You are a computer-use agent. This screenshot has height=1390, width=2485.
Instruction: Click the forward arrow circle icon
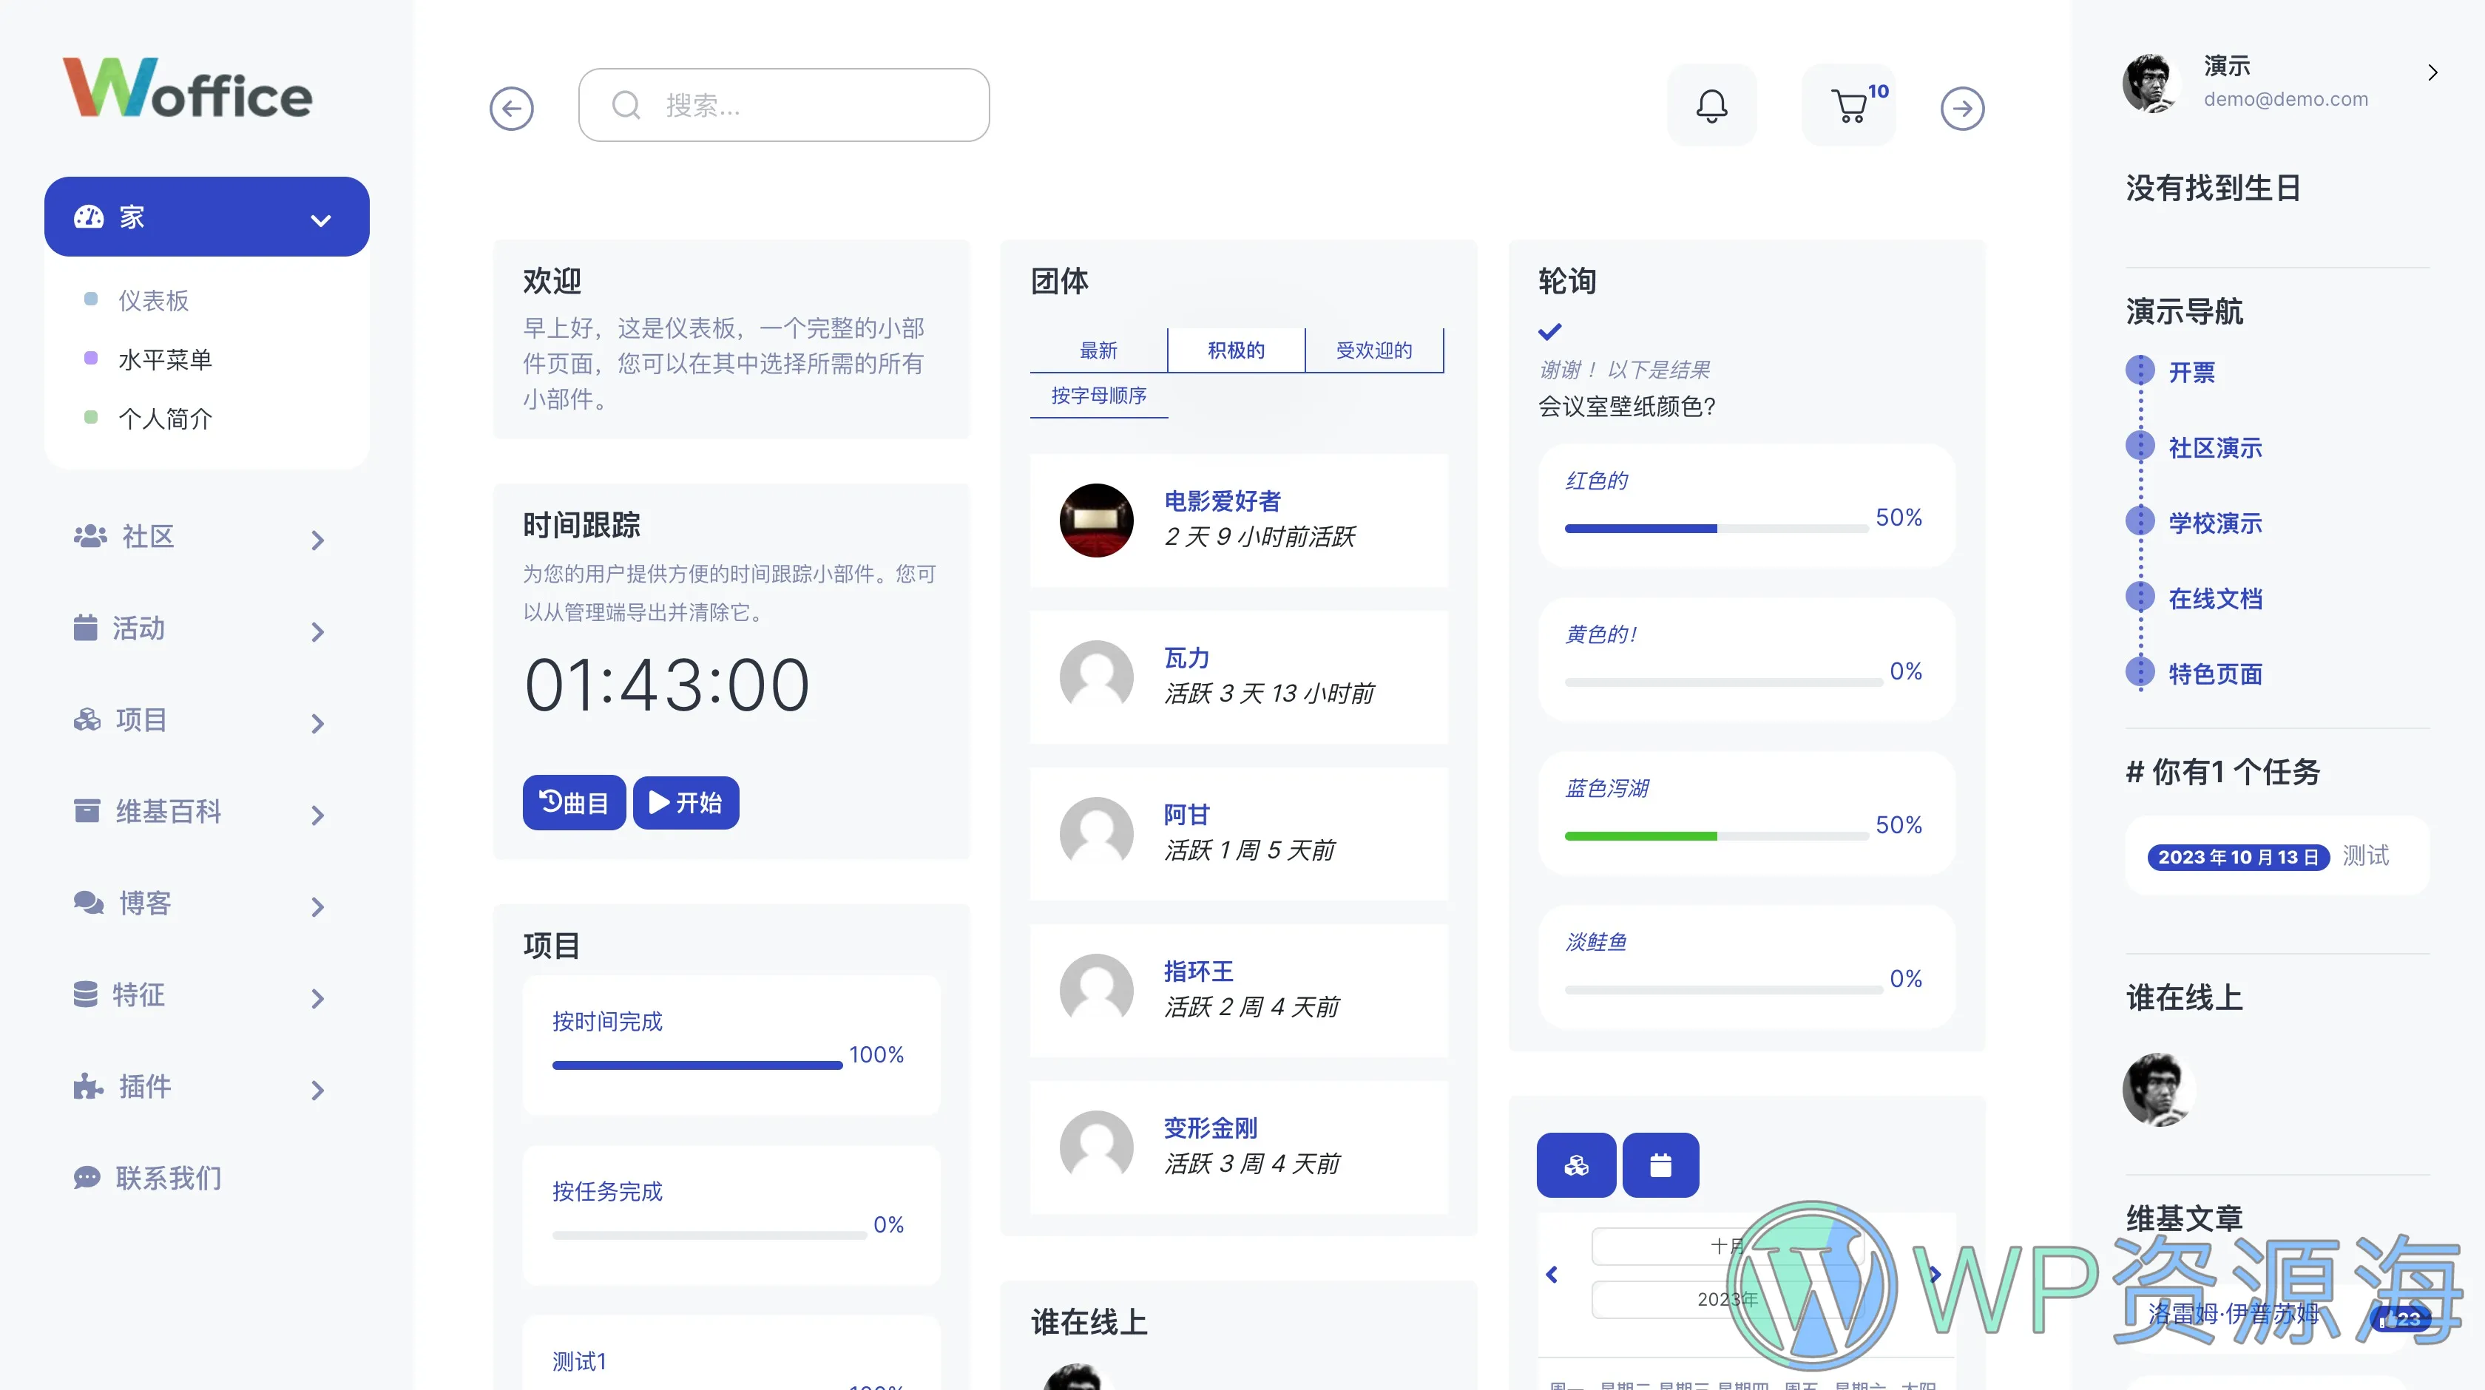pos(1962,108)
